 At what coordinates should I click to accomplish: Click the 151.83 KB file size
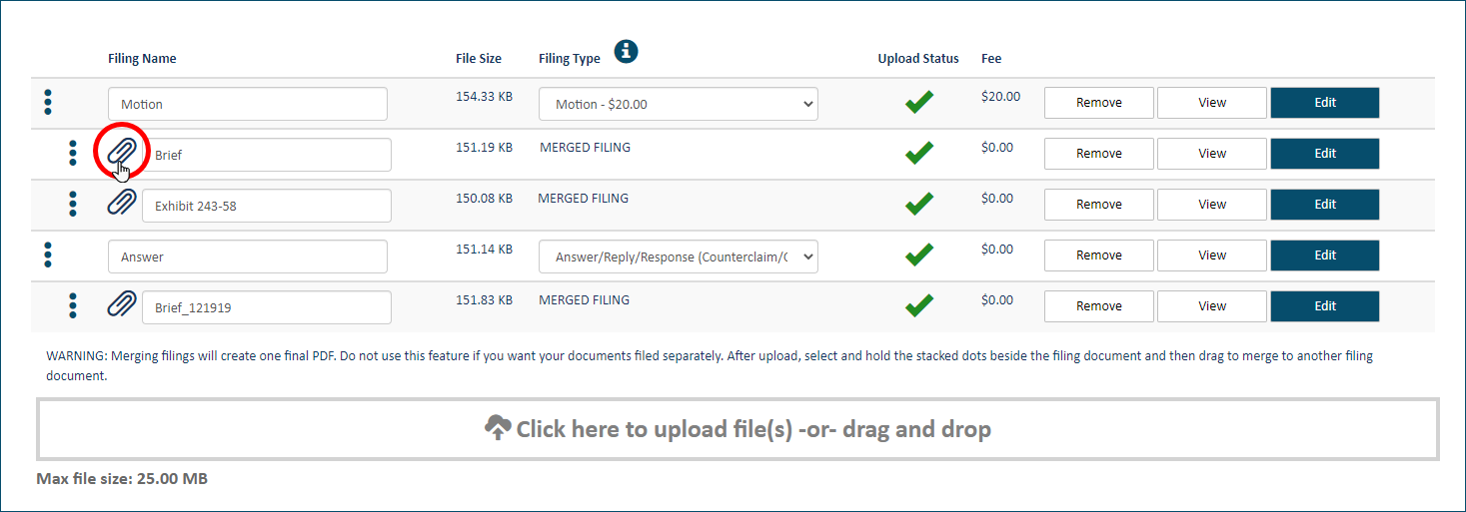[x=485, y=300]
